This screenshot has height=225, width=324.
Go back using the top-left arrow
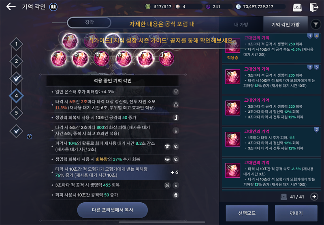[11, 6]
